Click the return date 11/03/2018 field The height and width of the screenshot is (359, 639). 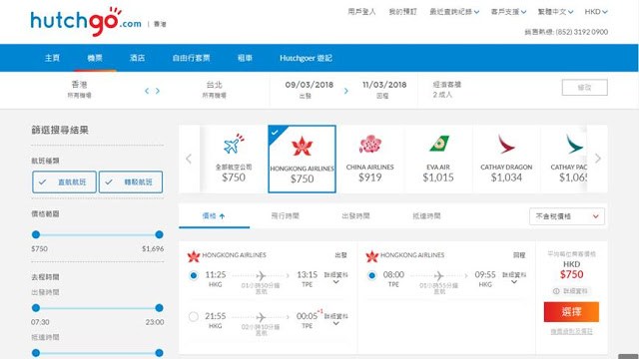pyautogui.click(x=384, y=90)
